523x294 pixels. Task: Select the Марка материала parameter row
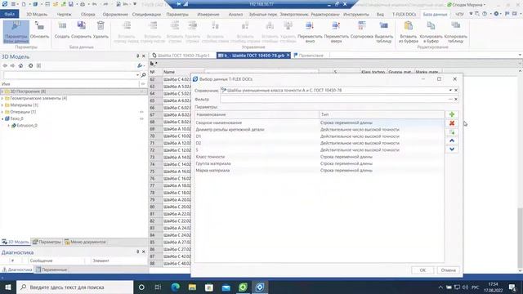click(320, 171)
